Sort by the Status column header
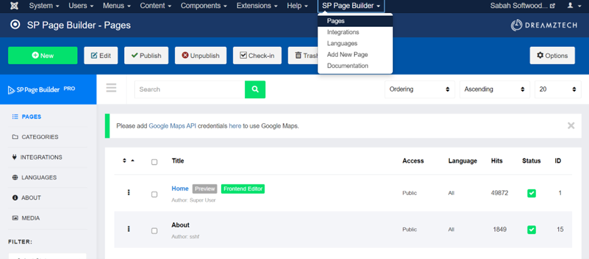This screenshot has width=589, height=259. [x=531, y=161]
